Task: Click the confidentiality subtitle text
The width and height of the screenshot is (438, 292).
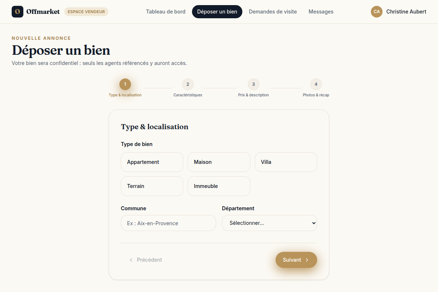Action: point(99,63)
